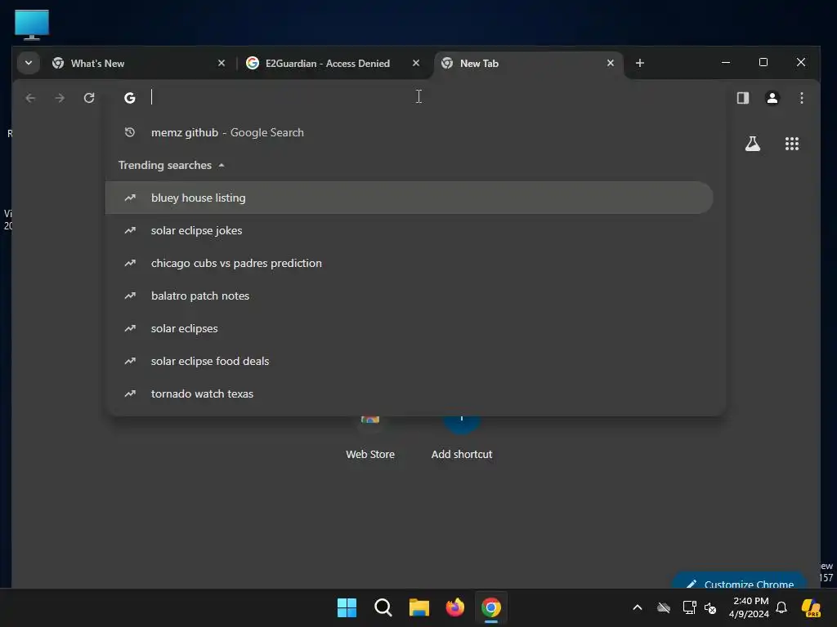Click the Customize Chrome button
837x627 pixels.
[x=740, y=582]
